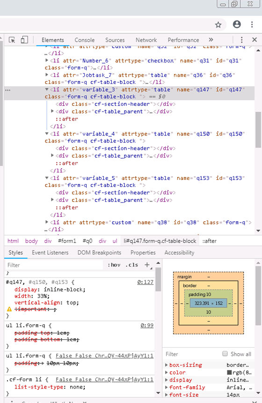Focus the Styles Filter input
The image size is (262, 403).
pyautogui.click(x=54, y=265)
